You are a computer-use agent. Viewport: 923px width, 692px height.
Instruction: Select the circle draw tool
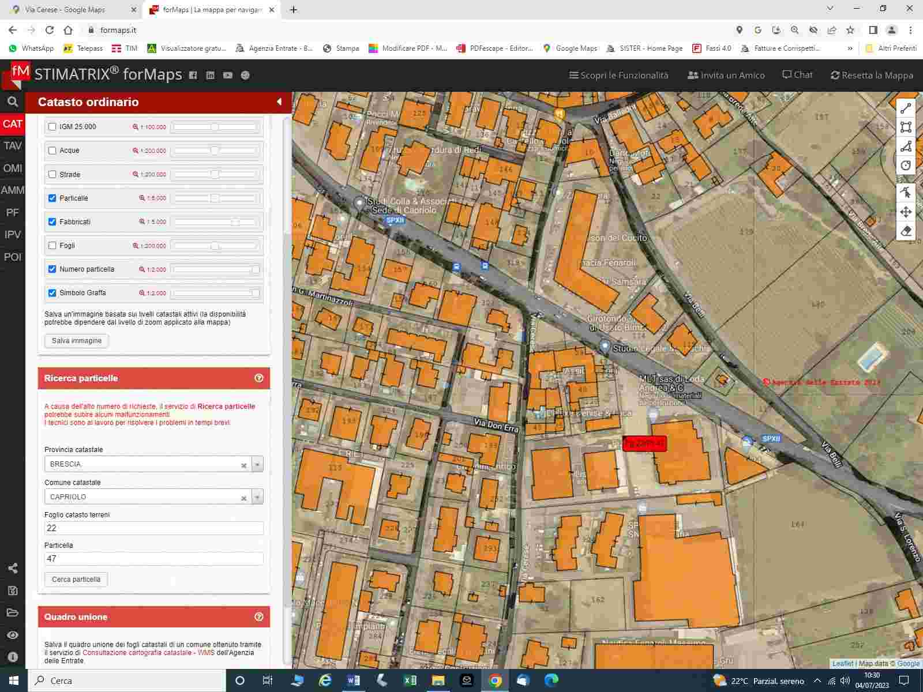tap(906, 166)
